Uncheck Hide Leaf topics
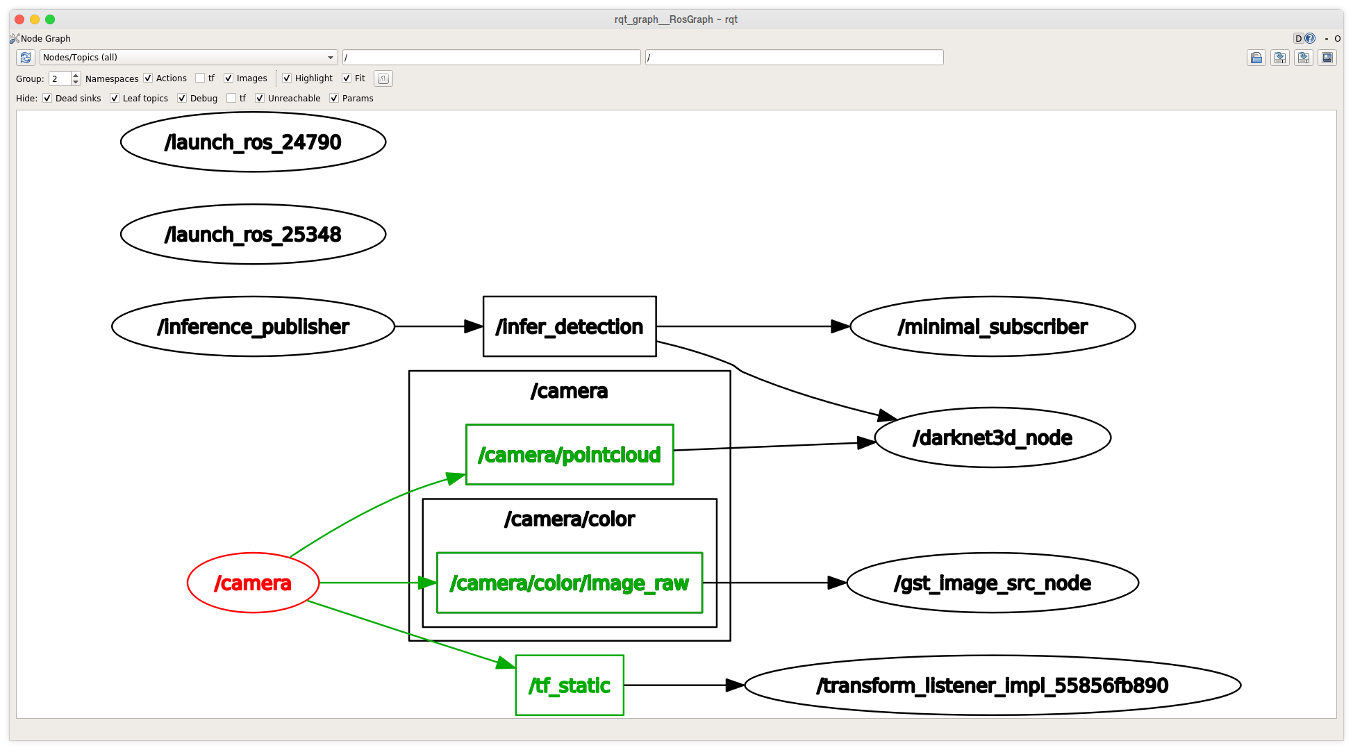 115,99
